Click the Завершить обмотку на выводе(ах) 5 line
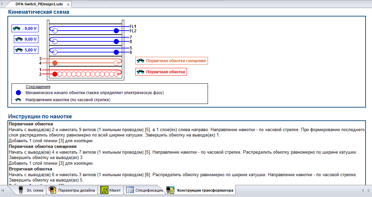The width and height of the screenshot is (372, 197). pyautogui.click(x=46, y=180)
